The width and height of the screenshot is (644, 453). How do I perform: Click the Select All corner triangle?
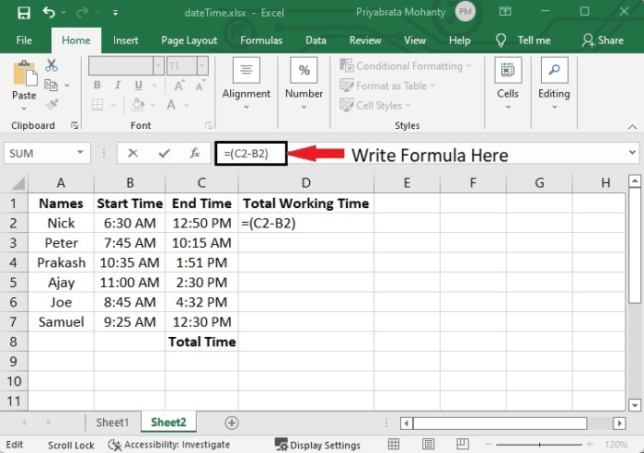pyautogui.click(x=18, y=183)
